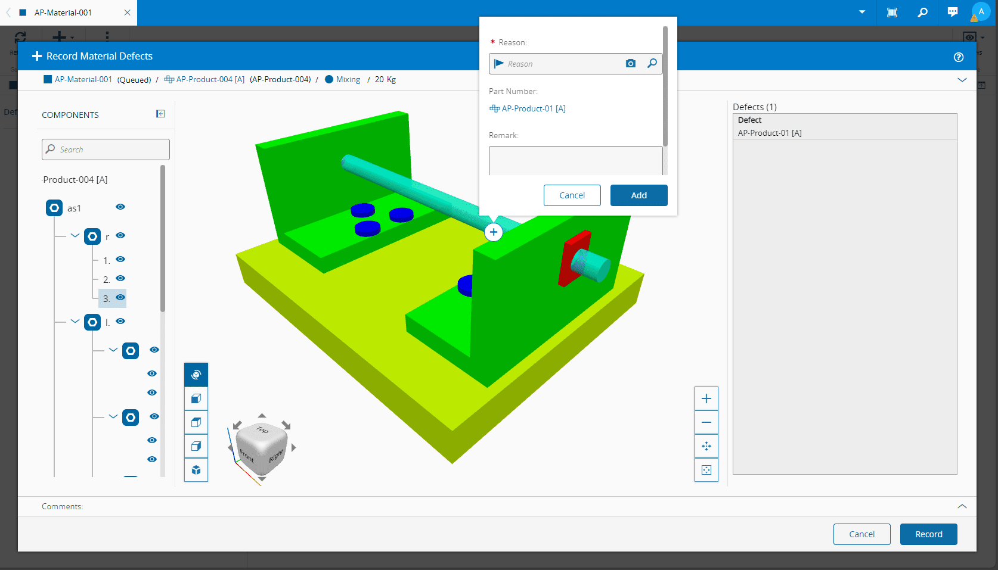Collapse the r node in the tree

pos(75,235)
